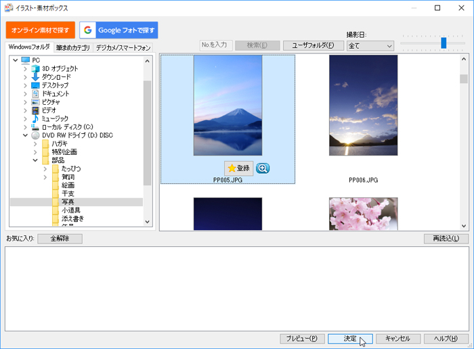
Task: Select the ミュージック music note icon
Action: 36,118
